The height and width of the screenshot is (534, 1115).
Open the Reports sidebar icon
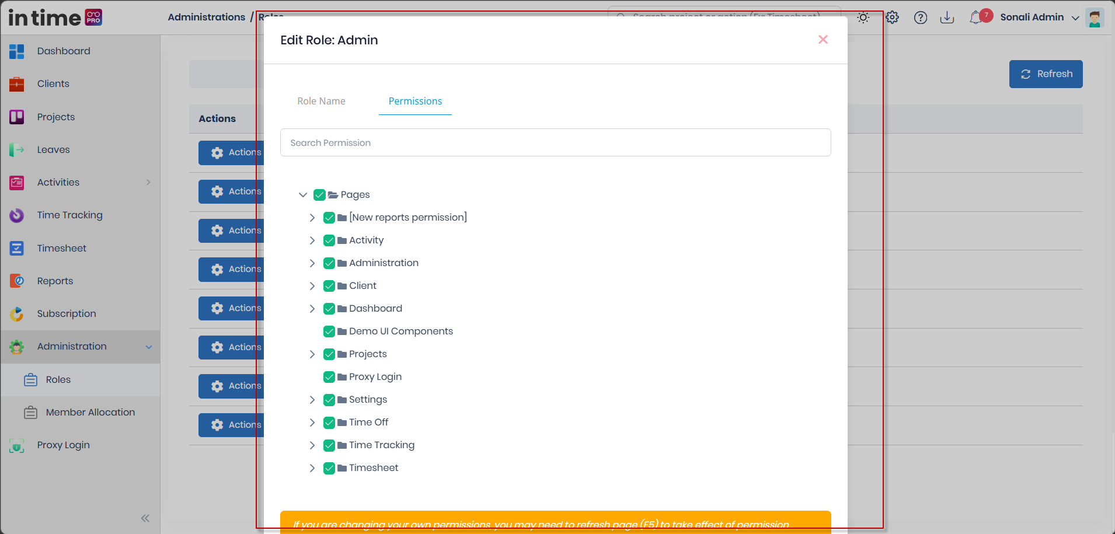click(x=17, y=281)
